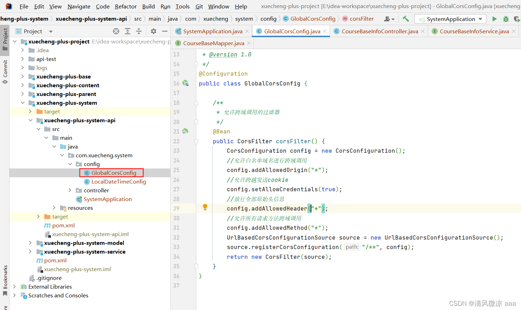
Task: Click the config breadcrumb
Action: click(x=269, y=19)
